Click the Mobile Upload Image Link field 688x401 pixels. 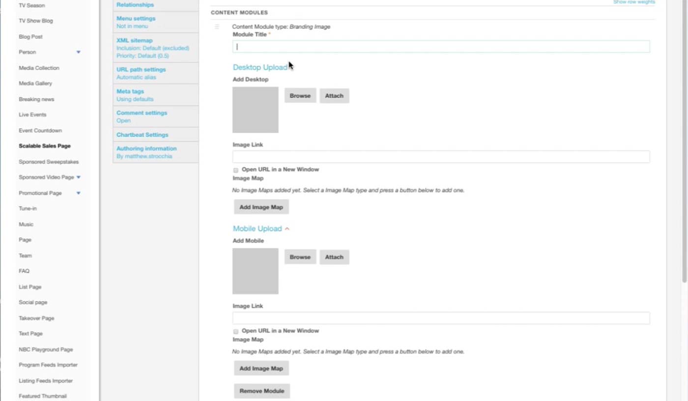(x=441, y=318)
